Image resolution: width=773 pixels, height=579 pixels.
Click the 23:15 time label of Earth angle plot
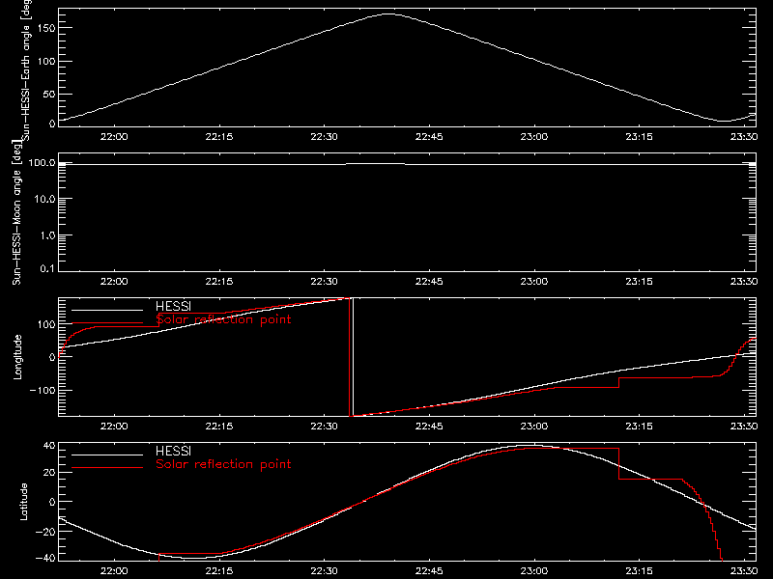point(639,137)
